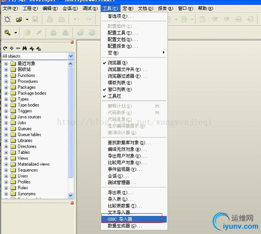Toggle the 浏览器 (B) checked menu item
The height and width of the screenshot is (234, 261).
134,63
